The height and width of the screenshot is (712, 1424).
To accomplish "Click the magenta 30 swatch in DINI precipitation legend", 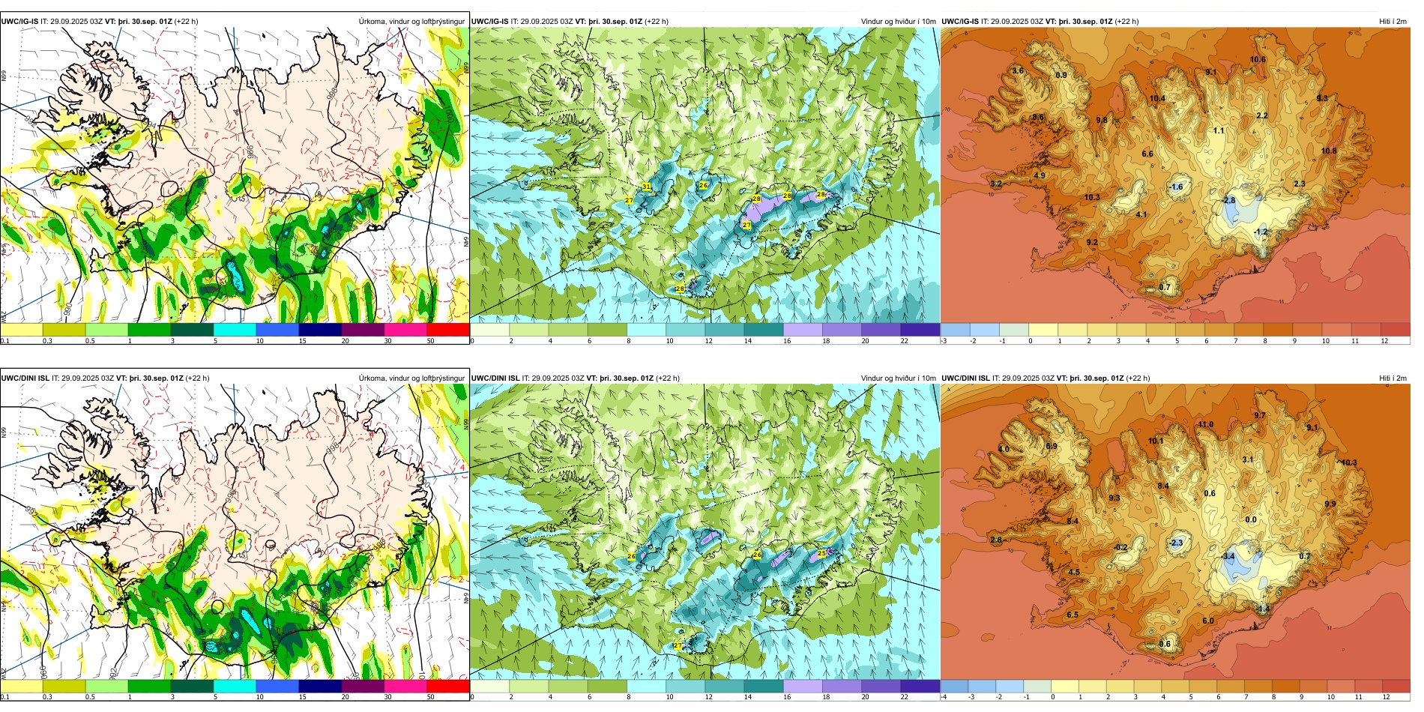I will coord(405,686).
